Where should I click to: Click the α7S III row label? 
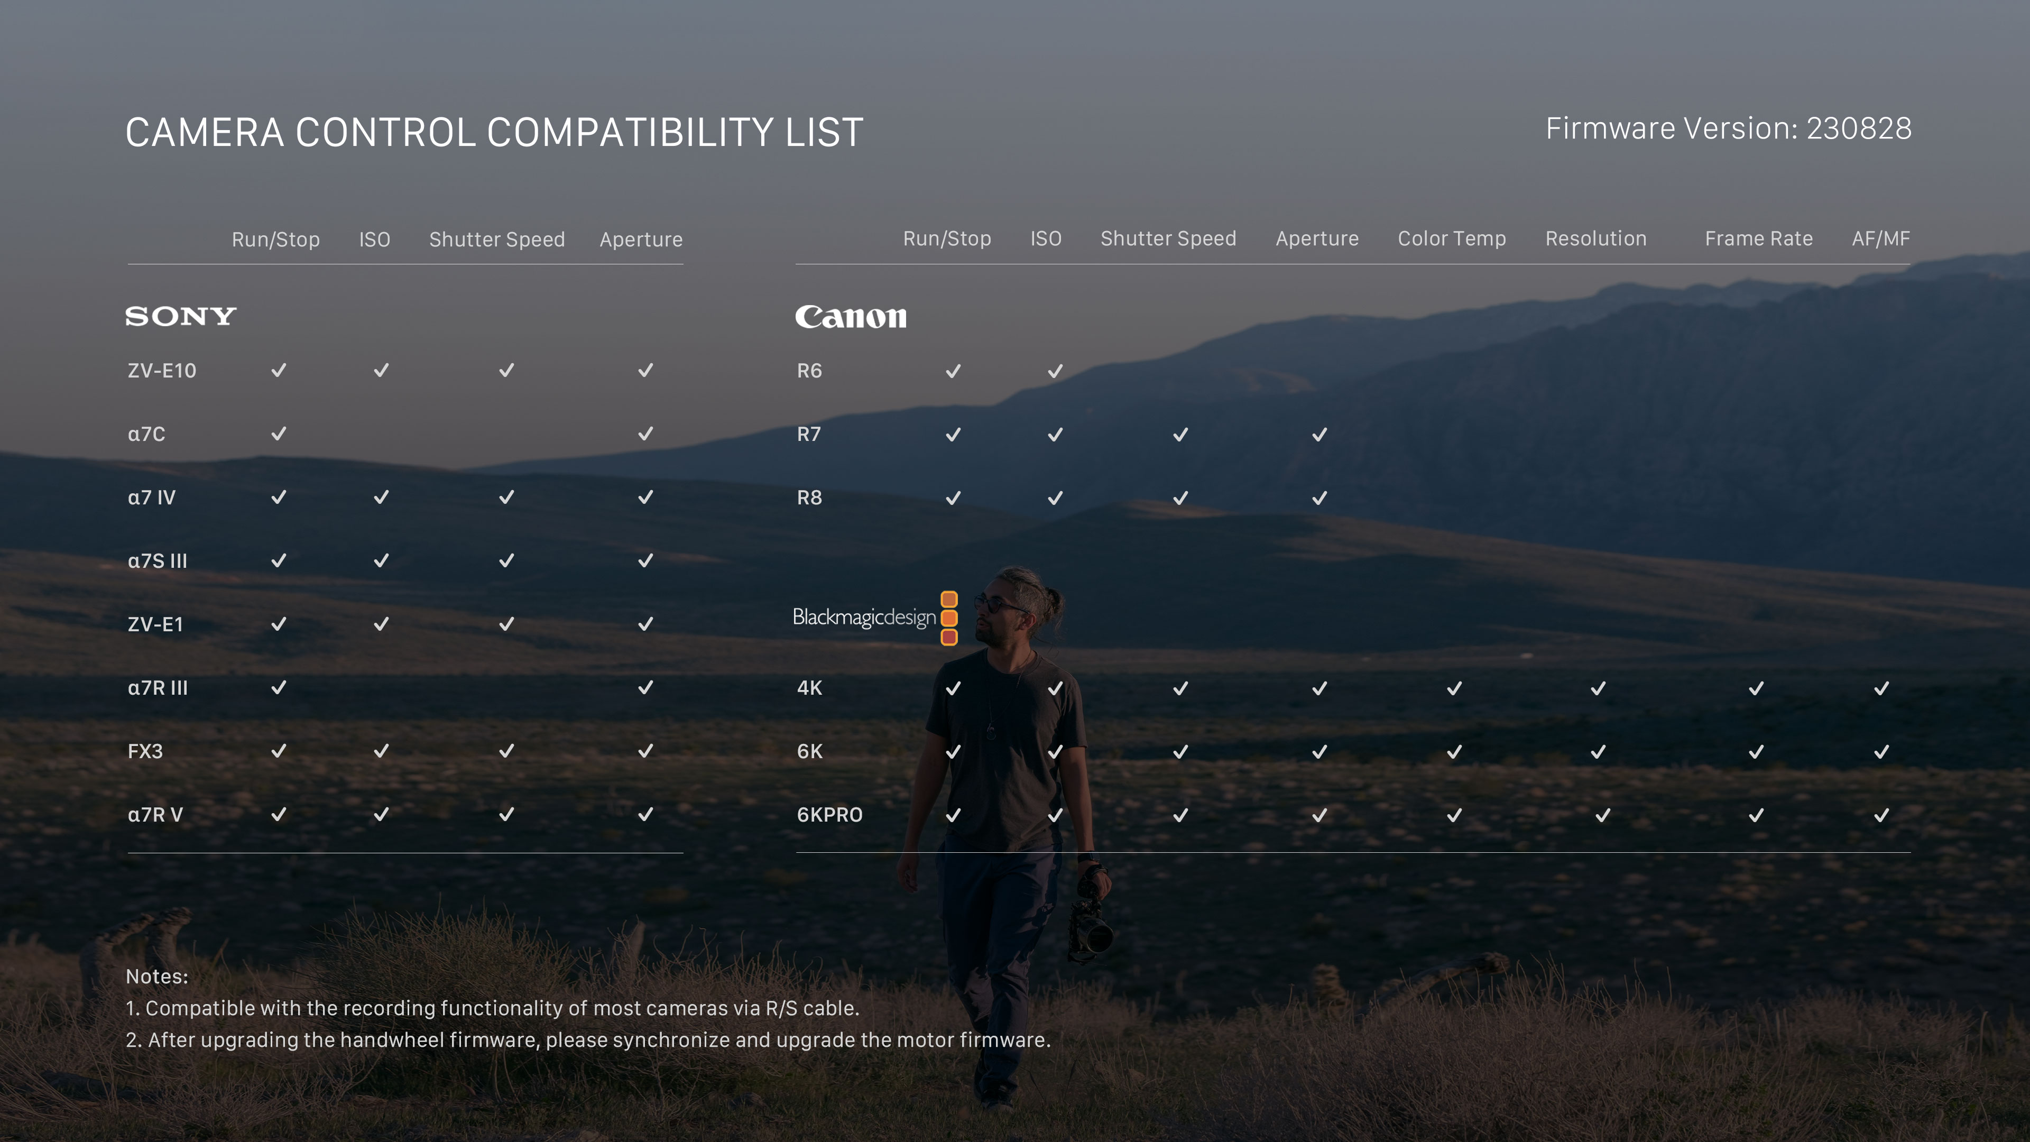click(158, 561)
